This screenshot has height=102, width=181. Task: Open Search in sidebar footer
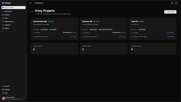pyautogui.click(x=6, y=86)
